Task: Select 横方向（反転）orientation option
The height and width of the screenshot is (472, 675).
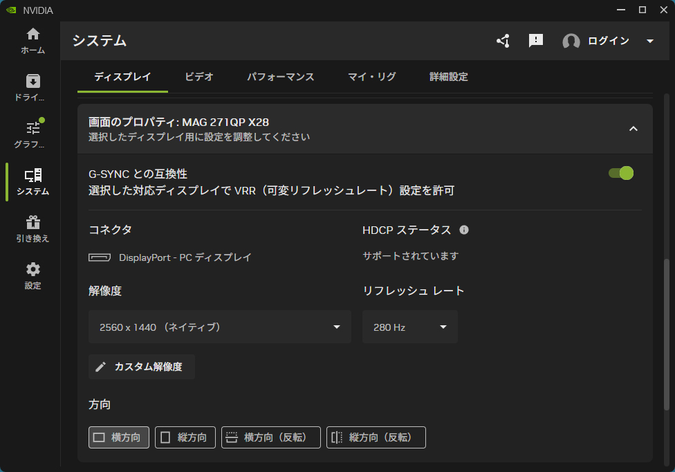Action: 271,437
